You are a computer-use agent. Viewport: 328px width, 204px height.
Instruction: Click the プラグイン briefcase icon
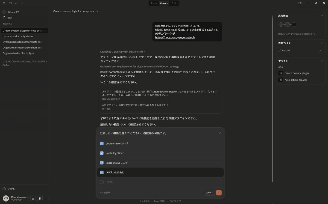(x=4, y=189)
